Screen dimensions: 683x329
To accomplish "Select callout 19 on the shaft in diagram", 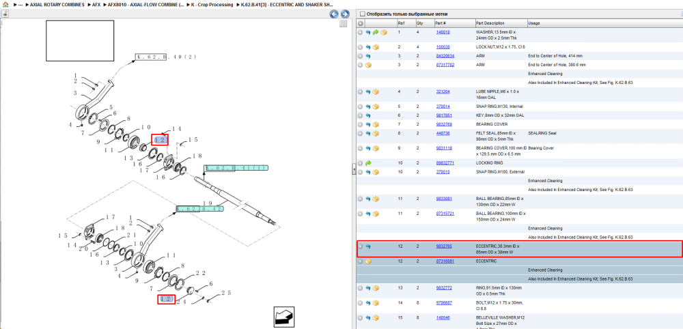I will [208, 203].
